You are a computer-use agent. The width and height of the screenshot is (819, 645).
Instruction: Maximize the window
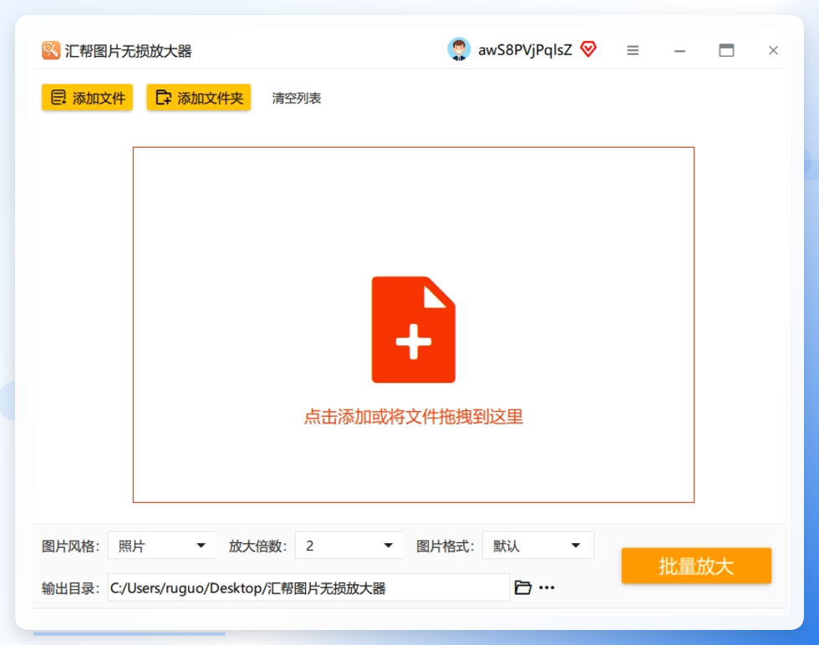pyautogui.click(x=726, y=50)
